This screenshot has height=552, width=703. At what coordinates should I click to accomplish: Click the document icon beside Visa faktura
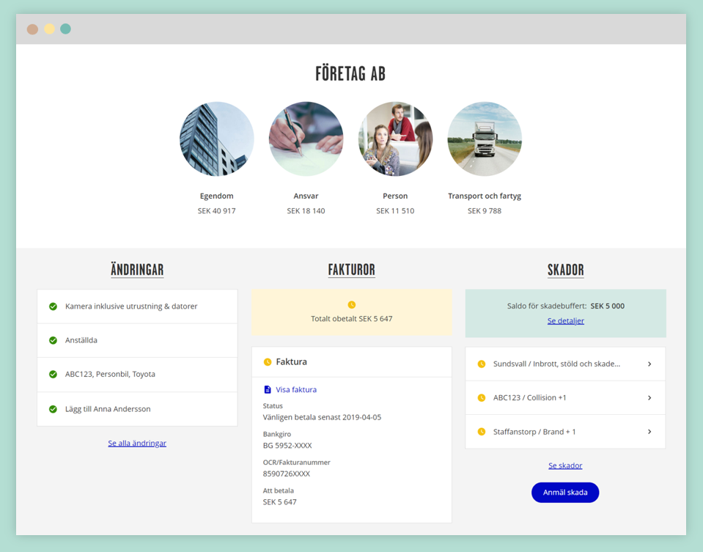(268, 390)
